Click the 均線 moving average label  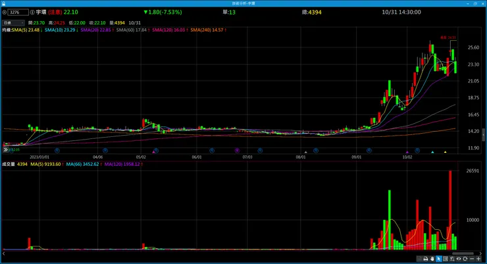pos(7,30)
